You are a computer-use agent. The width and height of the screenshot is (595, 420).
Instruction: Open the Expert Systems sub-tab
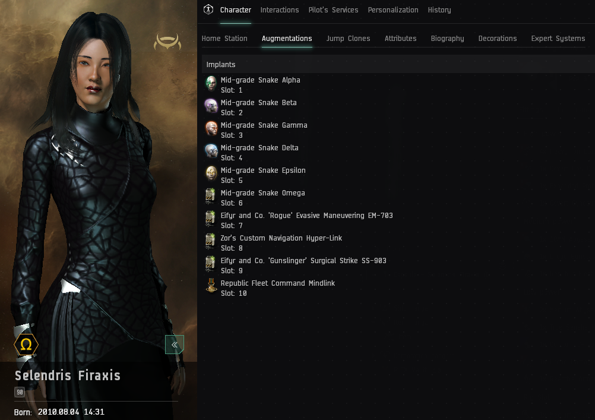558,39
